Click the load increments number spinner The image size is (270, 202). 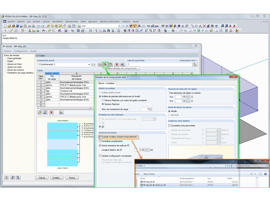tap(151, 109)
